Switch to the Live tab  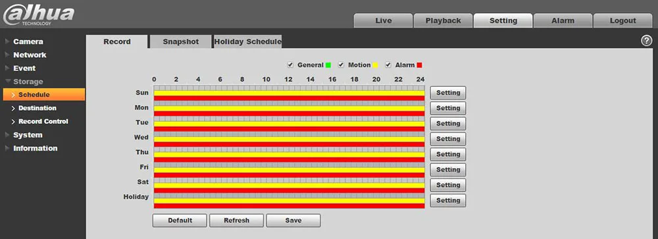click(x=383, y=20)
